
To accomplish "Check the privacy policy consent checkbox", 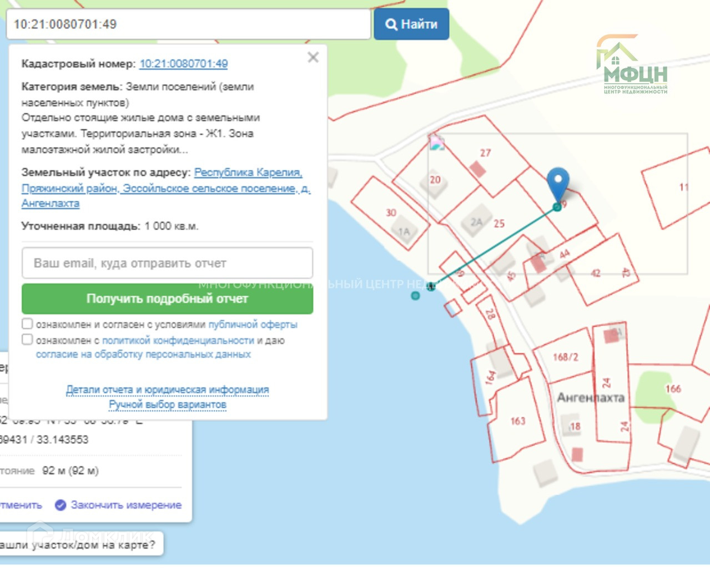I will click(x=27, y=339).
